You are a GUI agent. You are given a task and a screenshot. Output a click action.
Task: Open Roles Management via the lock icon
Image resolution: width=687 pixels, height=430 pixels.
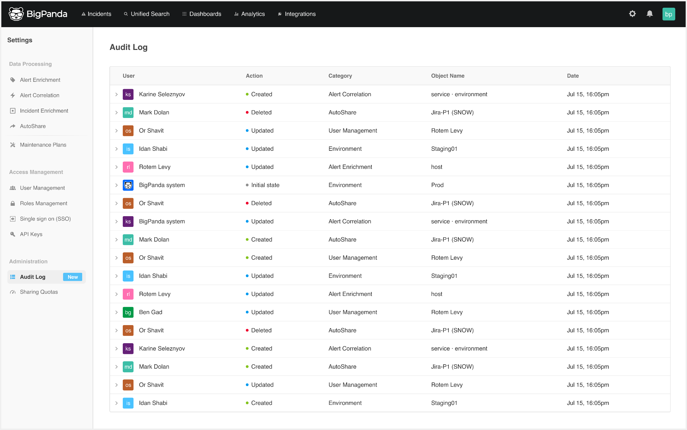[13, 203]
